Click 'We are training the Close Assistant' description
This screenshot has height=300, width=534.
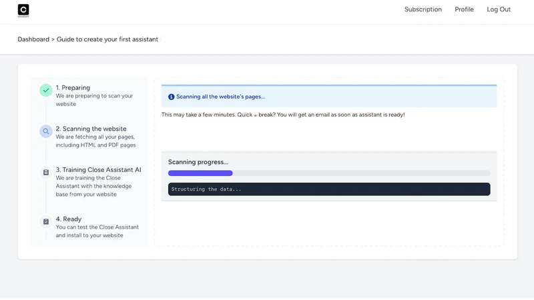(93, 186)
